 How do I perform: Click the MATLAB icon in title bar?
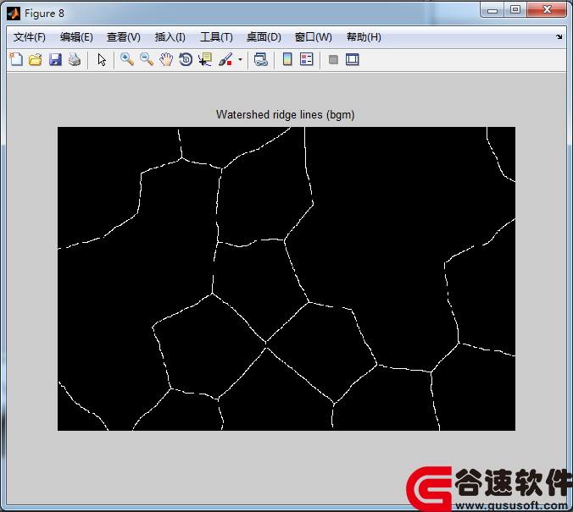click(x=14, y=14)
